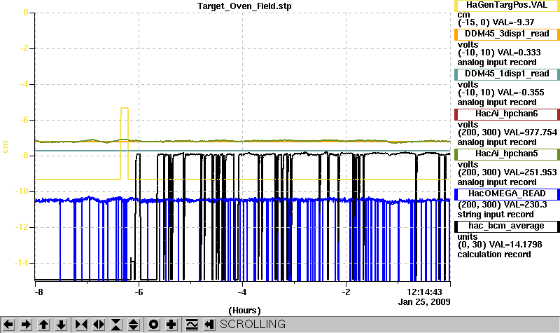The width and height of the screenshot is (560, 333).
Task: Click the circle auto-scale icon
Action: [153, 325]
